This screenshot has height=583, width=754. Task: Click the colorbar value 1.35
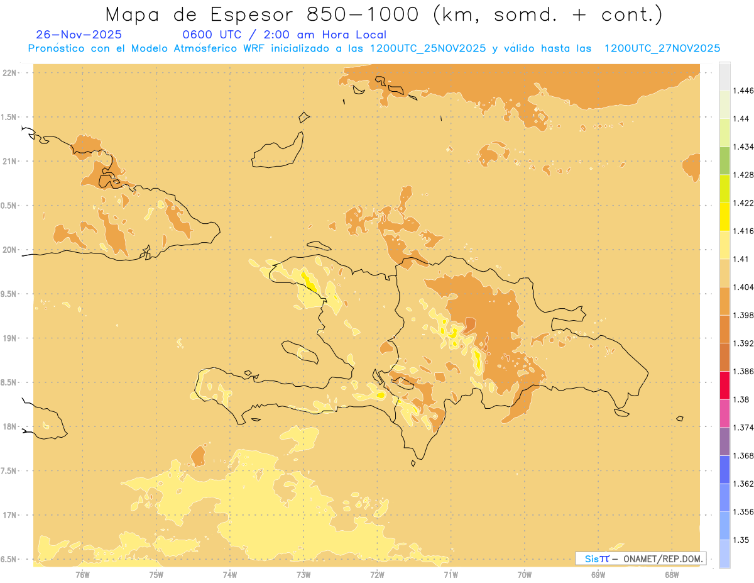coord(741,540)
